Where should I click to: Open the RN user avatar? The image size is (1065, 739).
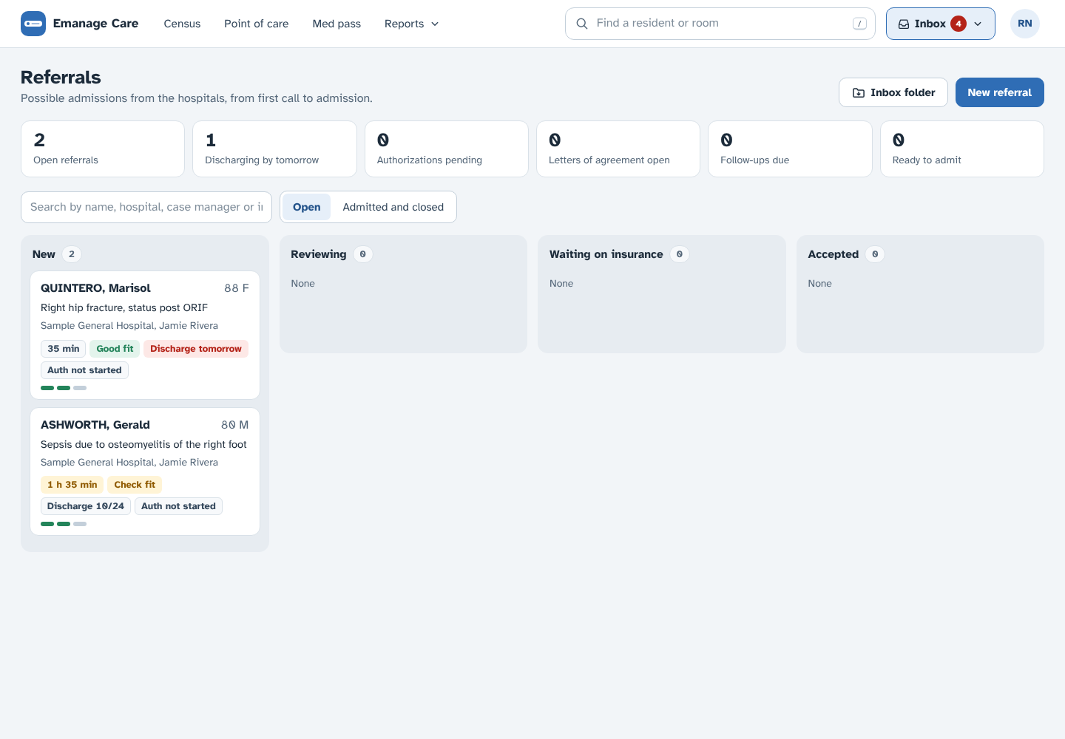[x=1025, y=24]
